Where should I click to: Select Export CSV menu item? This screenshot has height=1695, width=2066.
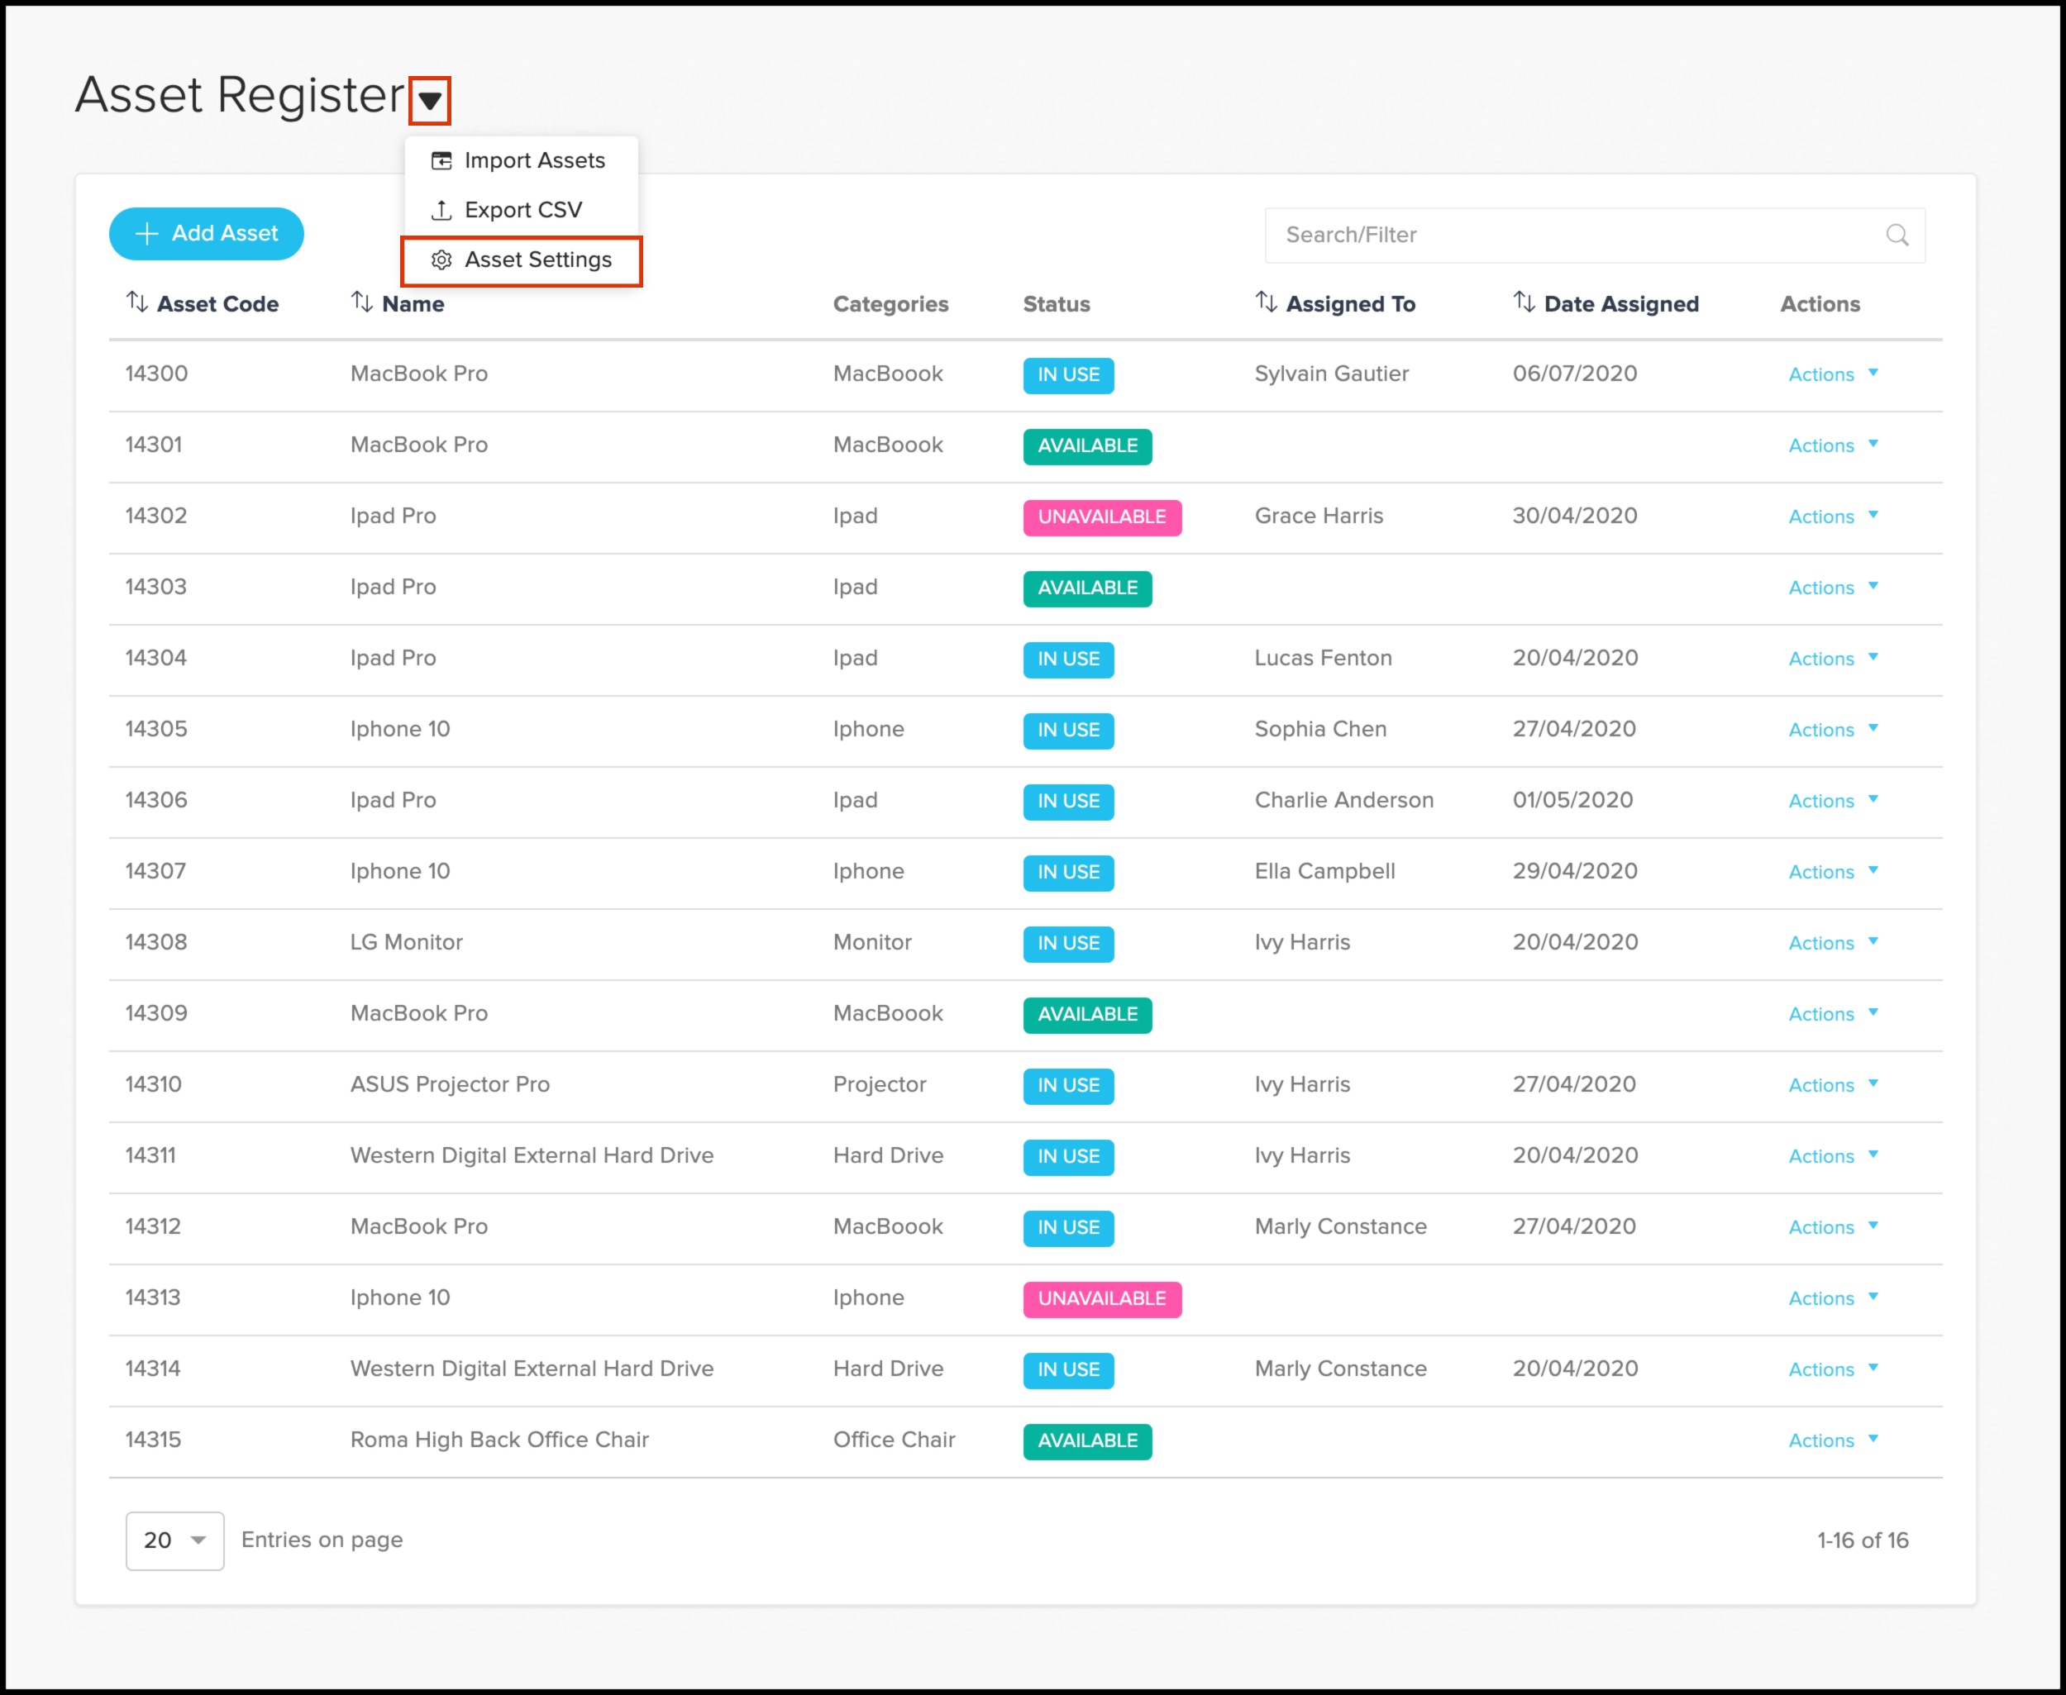(522, 210)
